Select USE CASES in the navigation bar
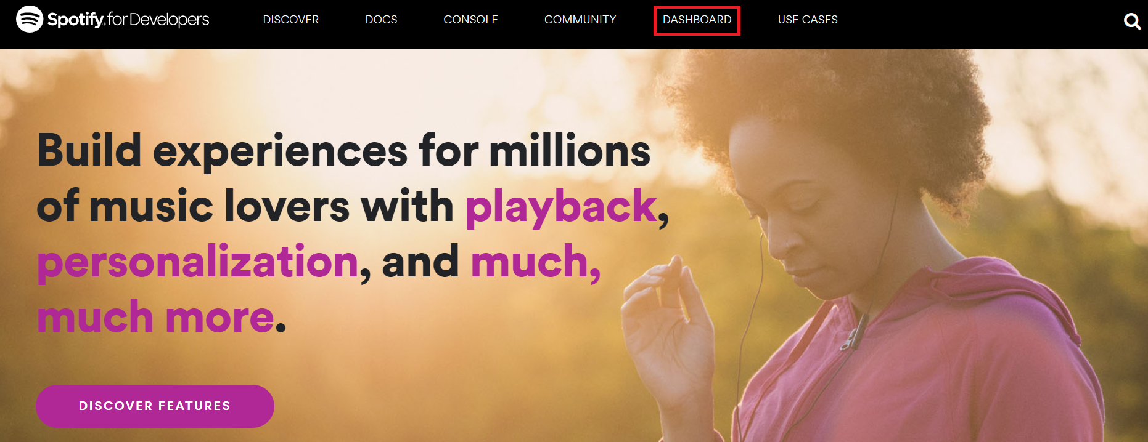This screenshot has height=442, width=1148. (808, 20)
